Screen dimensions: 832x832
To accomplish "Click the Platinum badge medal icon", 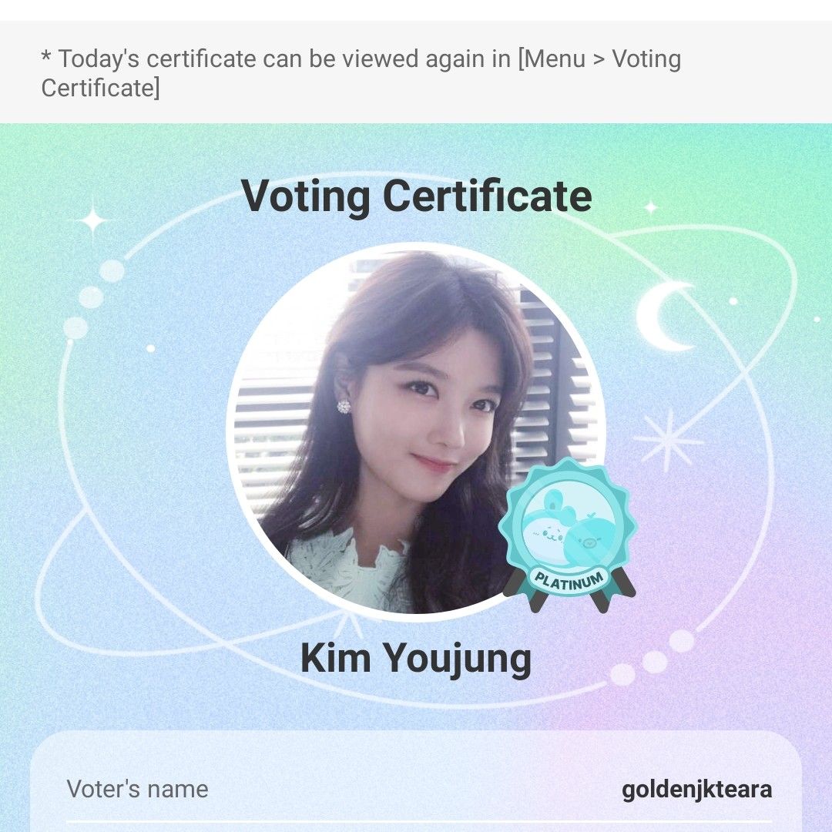I will (569, 535).
